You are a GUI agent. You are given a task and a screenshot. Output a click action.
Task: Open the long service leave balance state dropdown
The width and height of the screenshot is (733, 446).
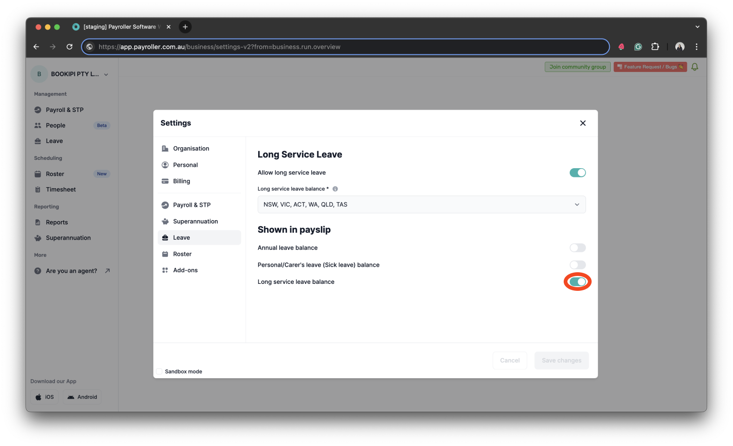click(421, 204)
